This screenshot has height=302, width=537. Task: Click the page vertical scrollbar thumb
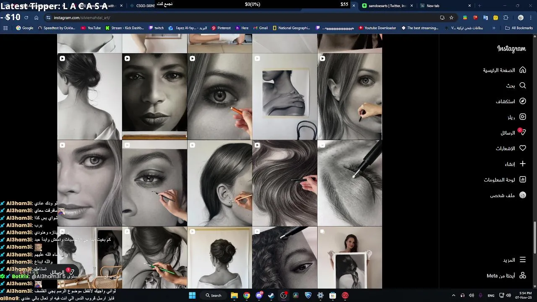(x=534, y=237)
